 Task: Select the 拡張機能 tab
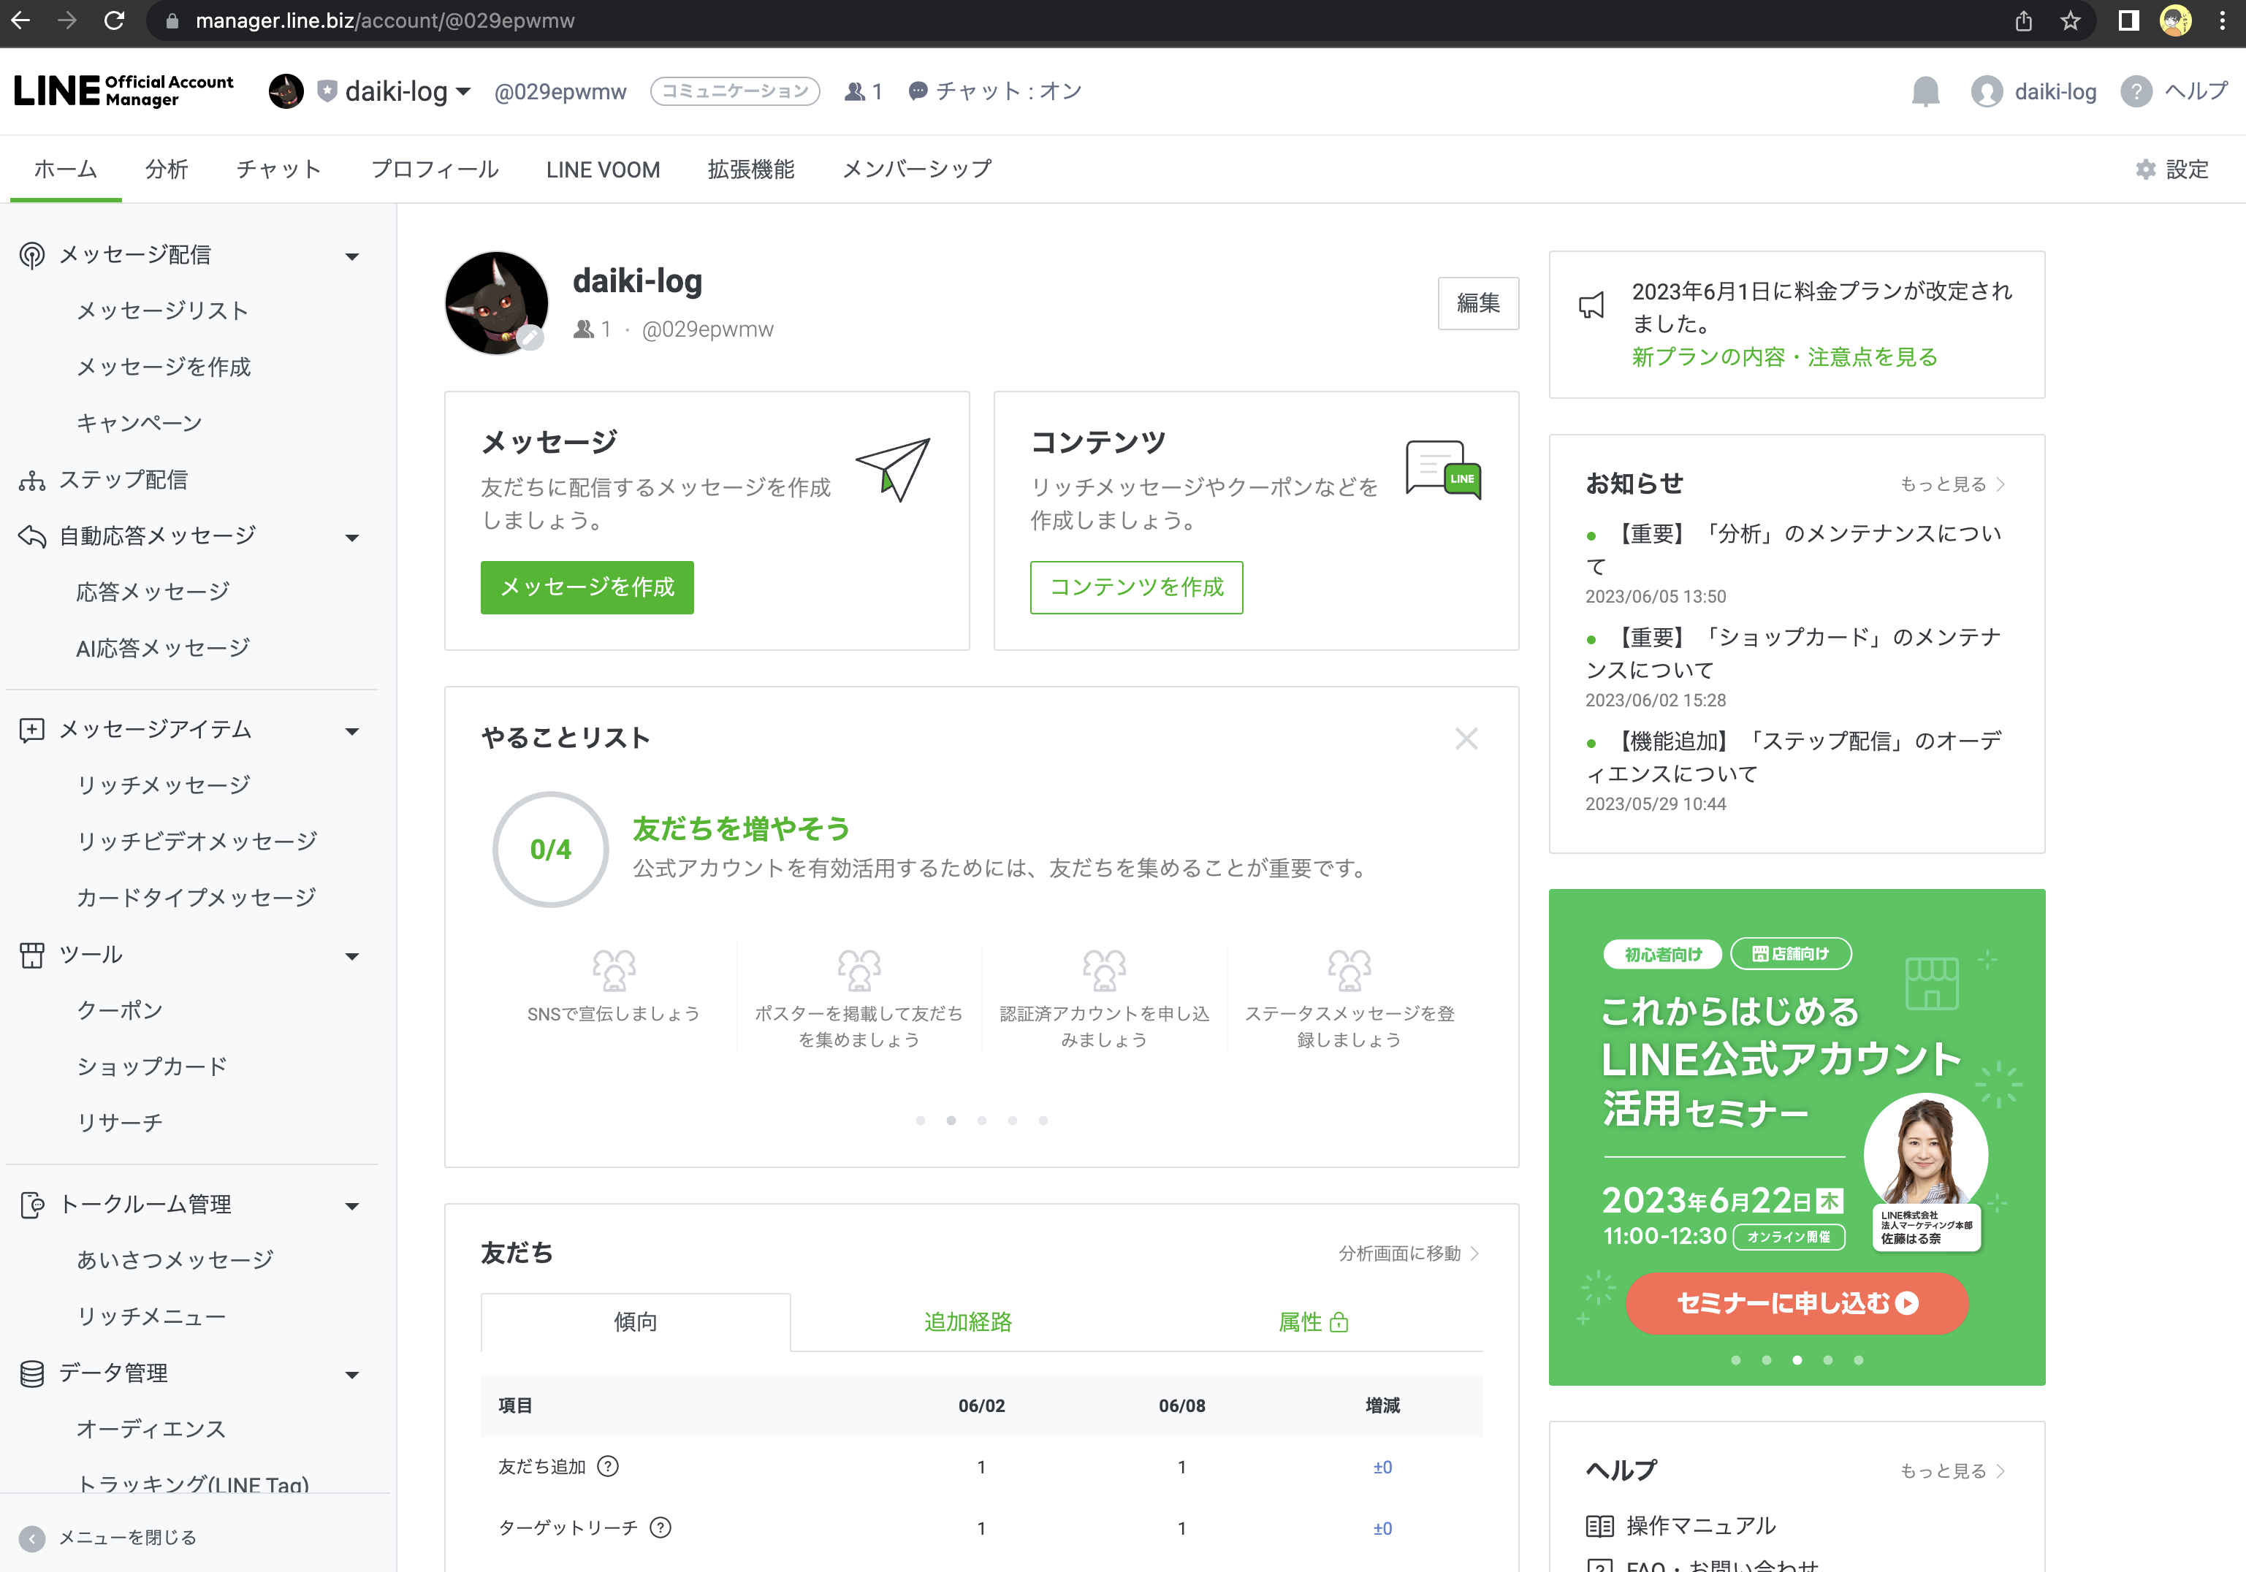point(750,169)
